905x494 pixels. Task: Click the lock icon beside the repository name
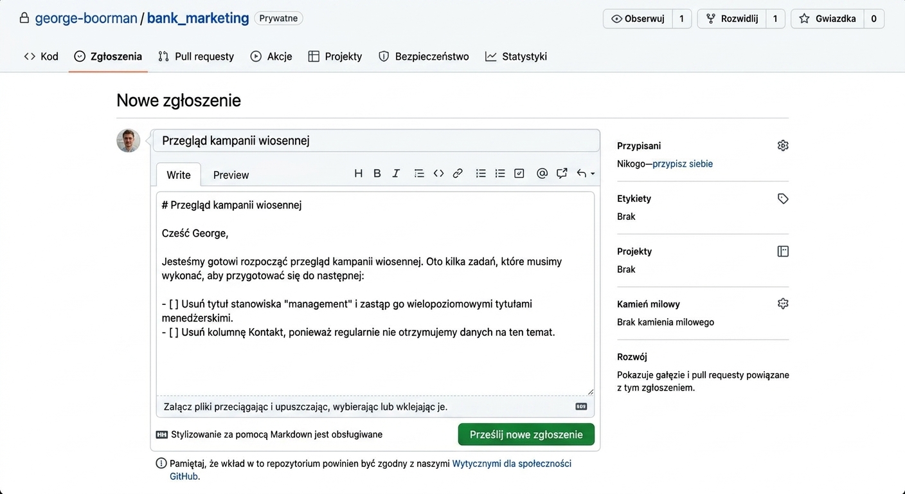(24, 18)
